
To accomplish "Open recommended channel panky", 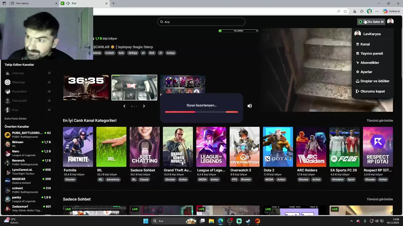I will (x=28, y=199).
